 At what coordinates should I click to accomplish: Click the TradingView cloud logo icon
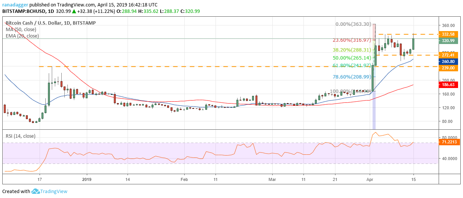pos(35,191)
